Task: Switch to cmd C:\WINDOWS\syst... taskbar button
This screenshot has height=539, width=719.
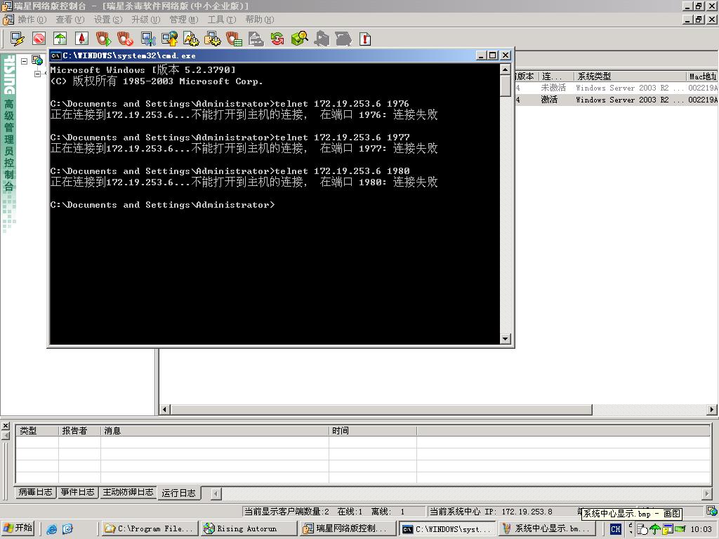Action: (x=447, y=529)
